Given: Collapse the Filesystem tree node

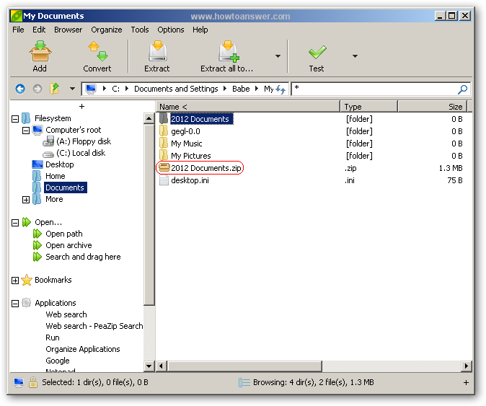Looking at the screenshot, I should [x=15, y=119].
